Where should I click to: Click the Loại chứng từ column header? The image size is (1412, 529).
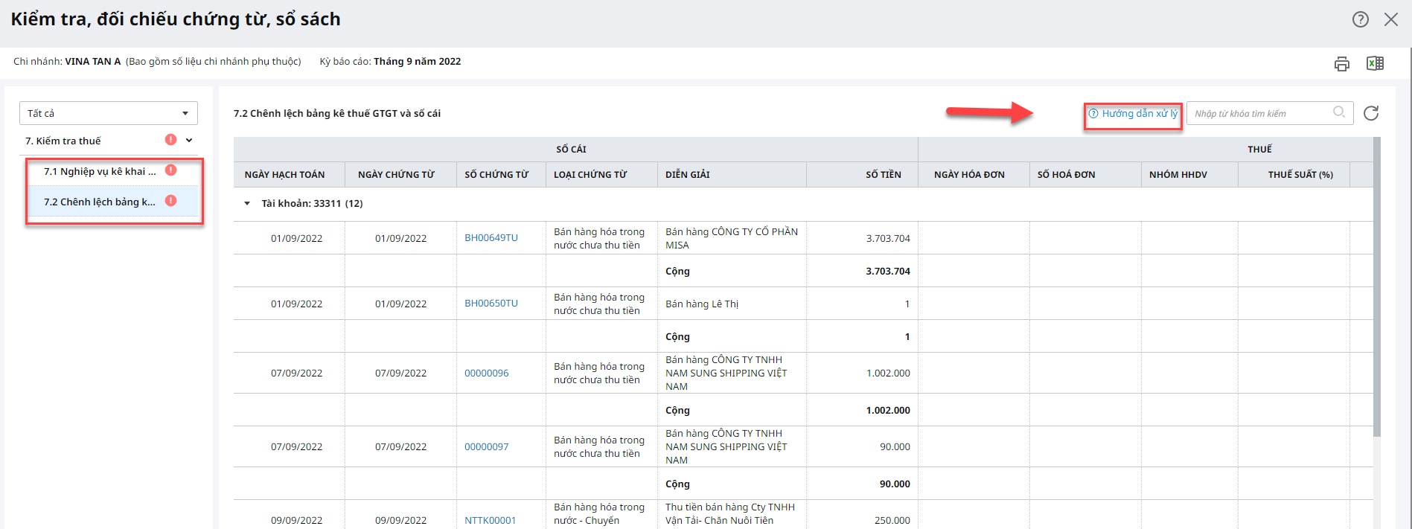(602, 175)
